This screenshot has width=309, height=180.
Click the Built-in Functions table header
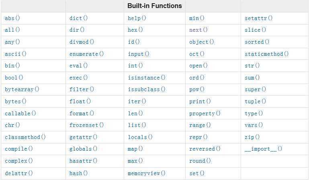(x=154, y=6)
